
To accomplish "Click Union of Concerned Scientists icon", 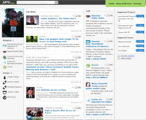I will [x=5, y=57].
